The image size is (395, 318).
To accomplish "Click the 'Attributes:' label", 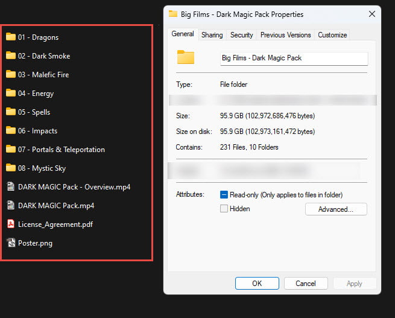I will [190, 194].
